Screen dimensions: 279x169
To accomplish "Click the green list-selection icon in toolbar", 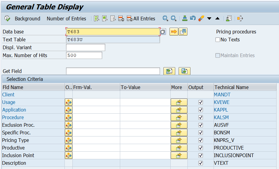I will [97, 19].
